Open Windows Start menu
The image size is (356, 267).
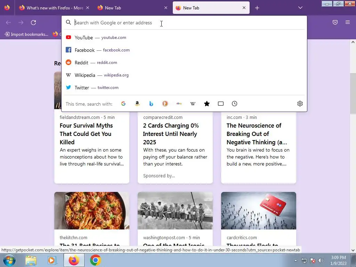[9, 260]
